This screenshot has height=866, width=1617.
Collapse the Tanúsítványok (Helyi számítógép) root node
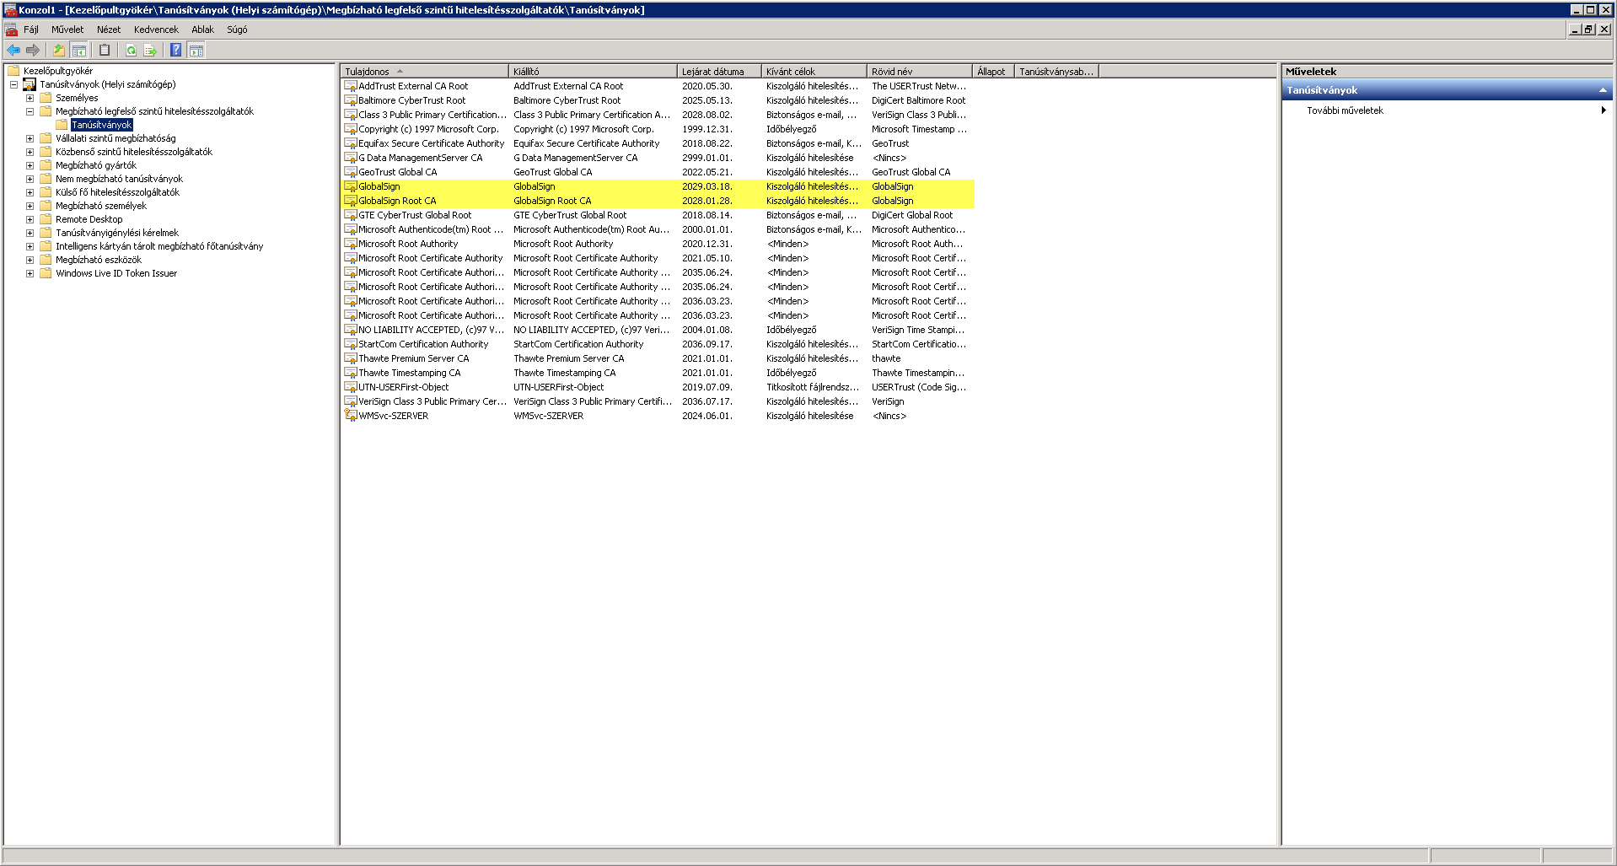[13, 84]
